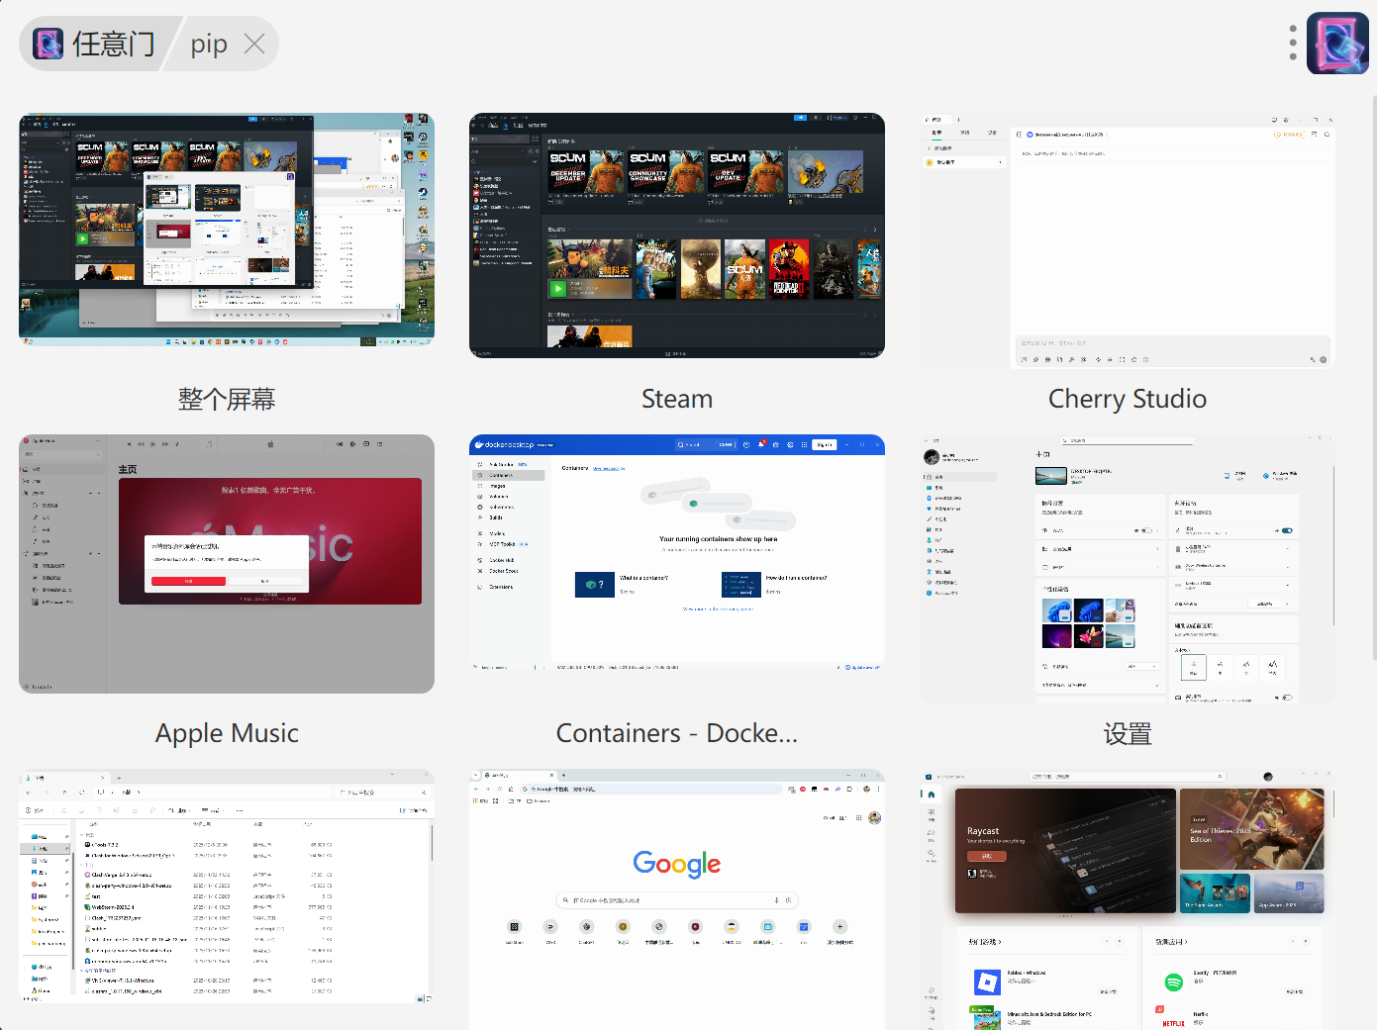Click the 整个屏幕 label text

point(227,399)
